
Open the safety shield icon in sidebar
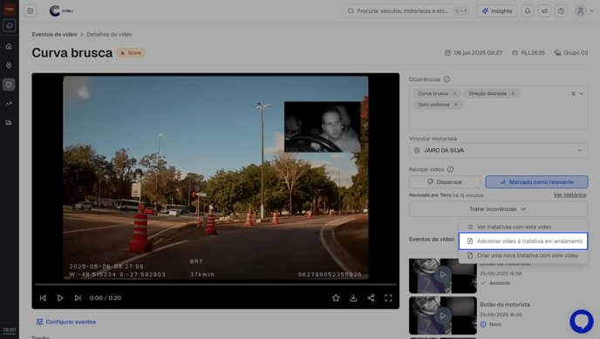coord(9,85)
